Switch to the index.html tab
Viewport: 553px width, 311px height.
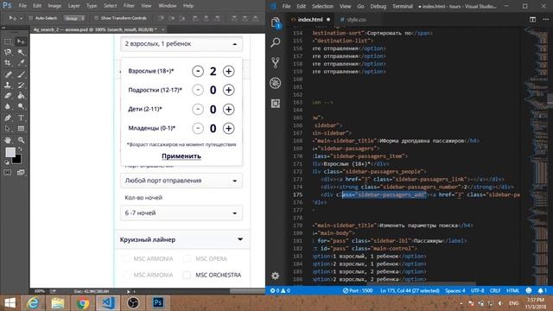click(310, 19)
